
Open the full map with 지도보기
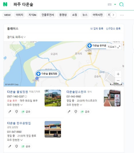tap(114, 47)
